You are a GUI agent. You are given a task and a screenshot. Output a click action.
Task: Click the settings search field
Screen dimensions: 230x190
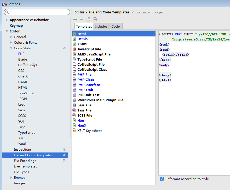tap(37, 12)
